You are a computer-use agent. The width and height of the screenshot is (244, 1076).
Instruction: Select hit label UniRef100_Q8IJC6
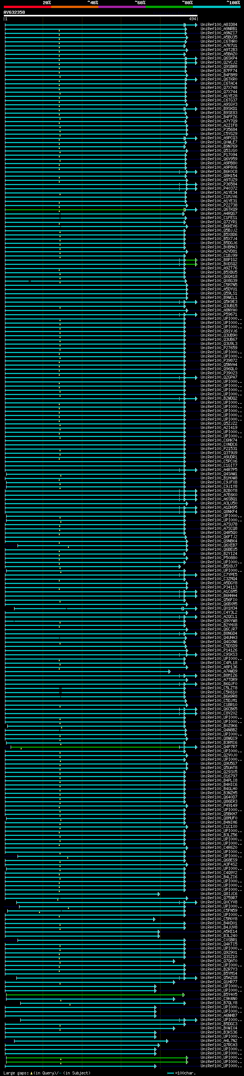coord(219,894)
